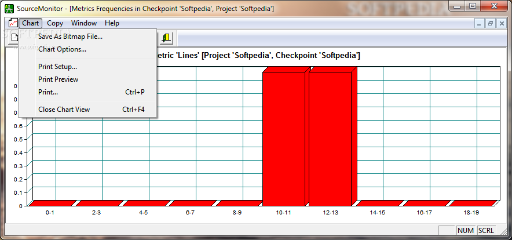512x240 pixels.
Task: Click the 6-7 axis label
Action: (x=190, y=213)
